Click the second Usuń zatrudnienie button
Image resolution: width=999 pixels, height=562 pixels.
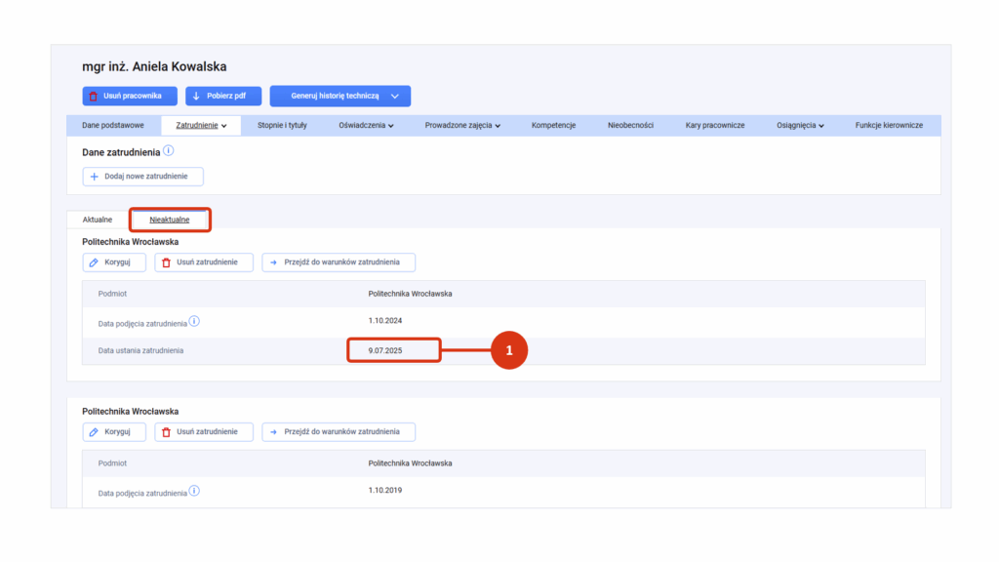(x=204, y=432)
